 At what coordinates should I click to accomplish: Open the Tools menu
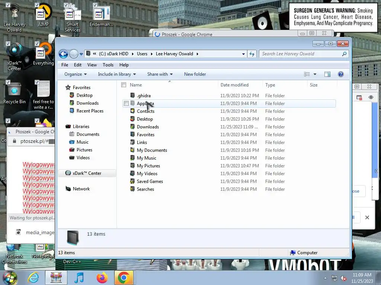[x=108, y=65]
